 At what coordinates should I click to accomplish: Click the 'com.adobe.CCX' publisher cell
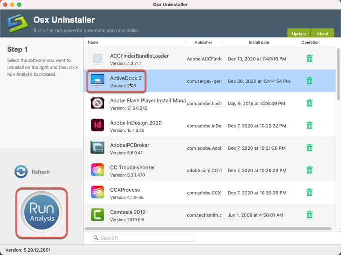click(x=204, y=193)
